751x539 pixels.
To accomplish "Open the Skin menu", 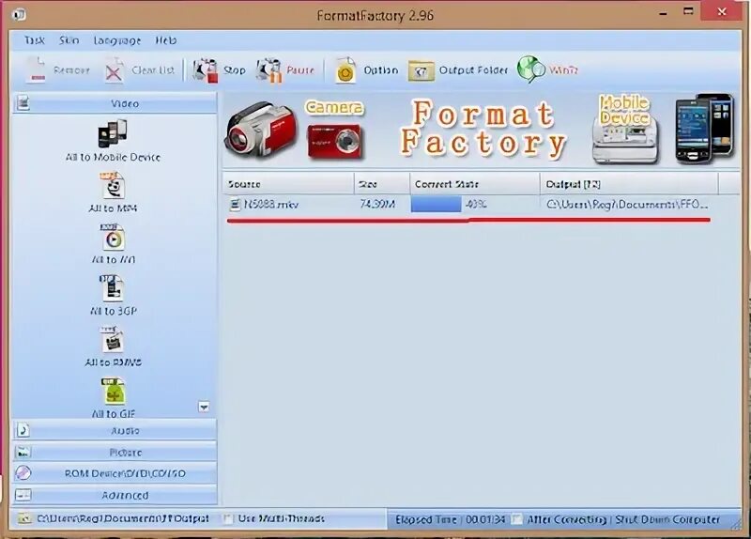I will [69, 40].
